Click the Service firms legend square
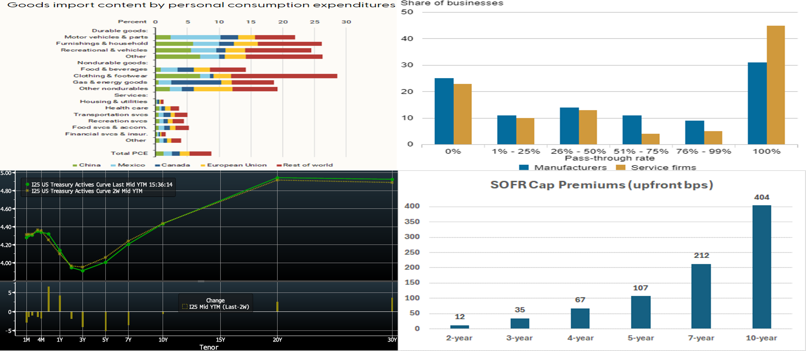806x351 pixels. [x=621, y=167]
